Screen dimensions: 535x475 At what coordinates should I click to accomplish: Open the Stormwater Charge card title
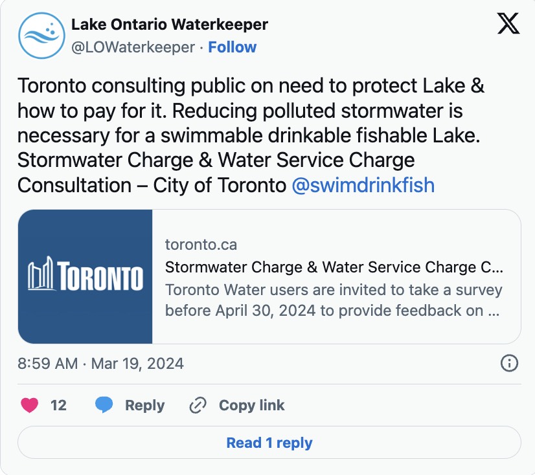(x=334, y=267)
